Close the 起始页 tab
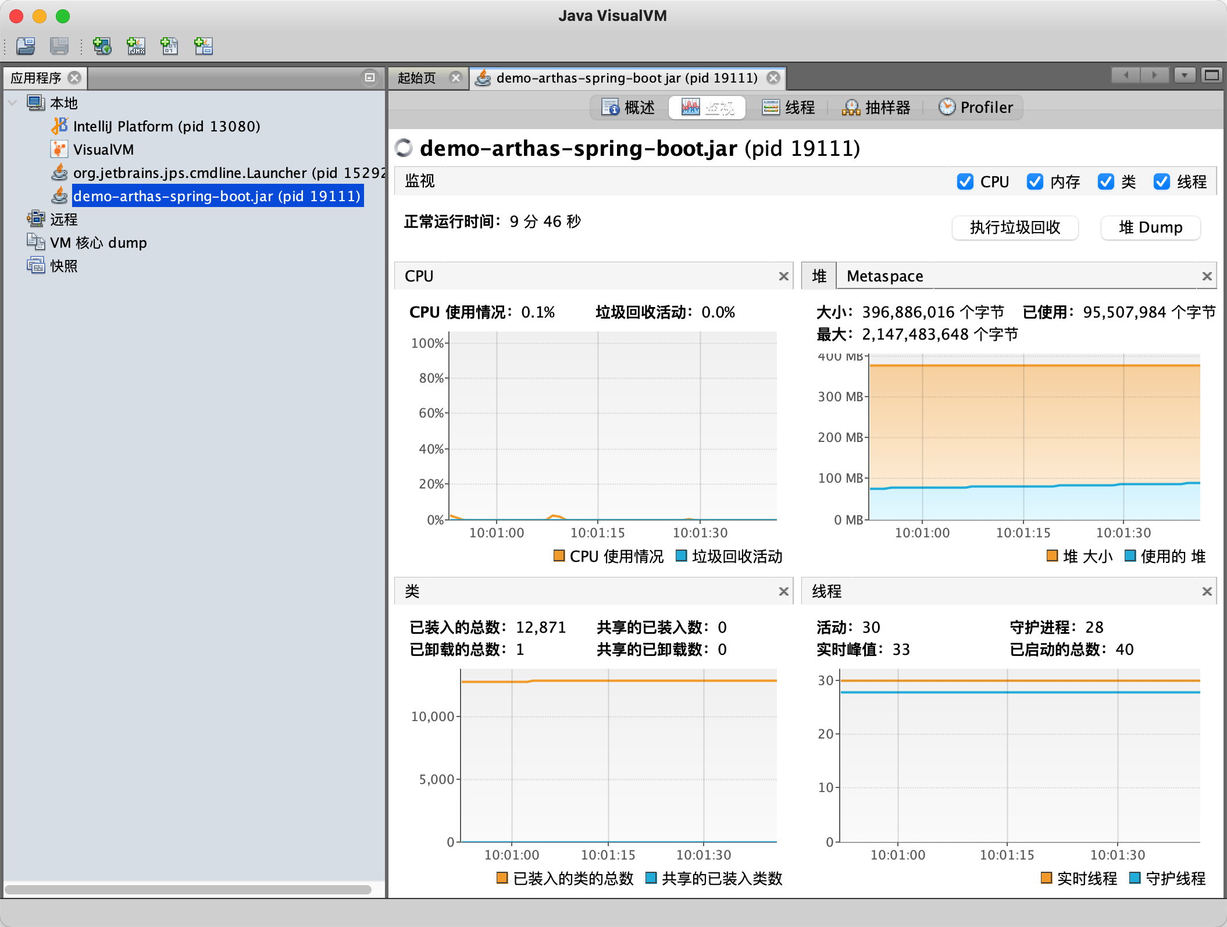Screen dimensions: 1227x927 [456, 77]
